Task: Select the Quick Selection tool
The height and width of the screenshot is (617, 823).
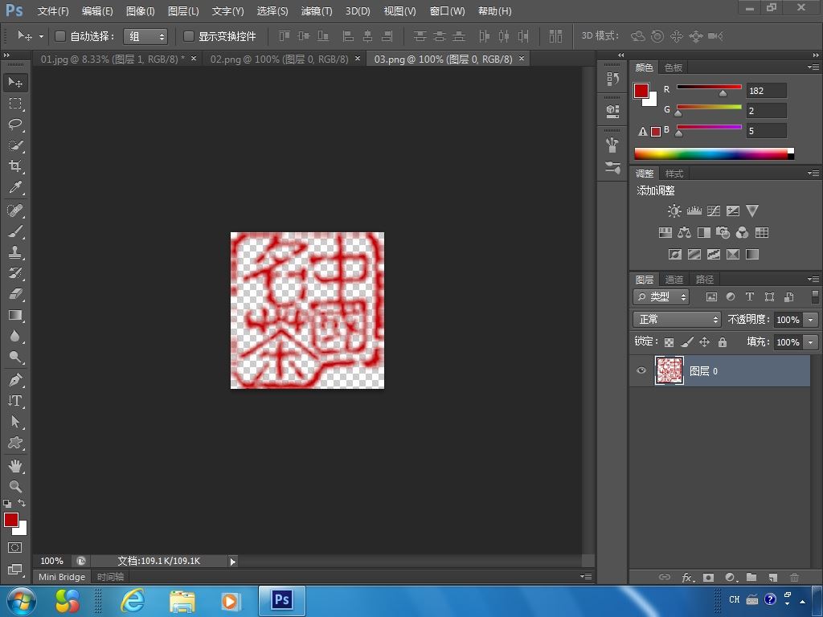Action: coord(15,145)
